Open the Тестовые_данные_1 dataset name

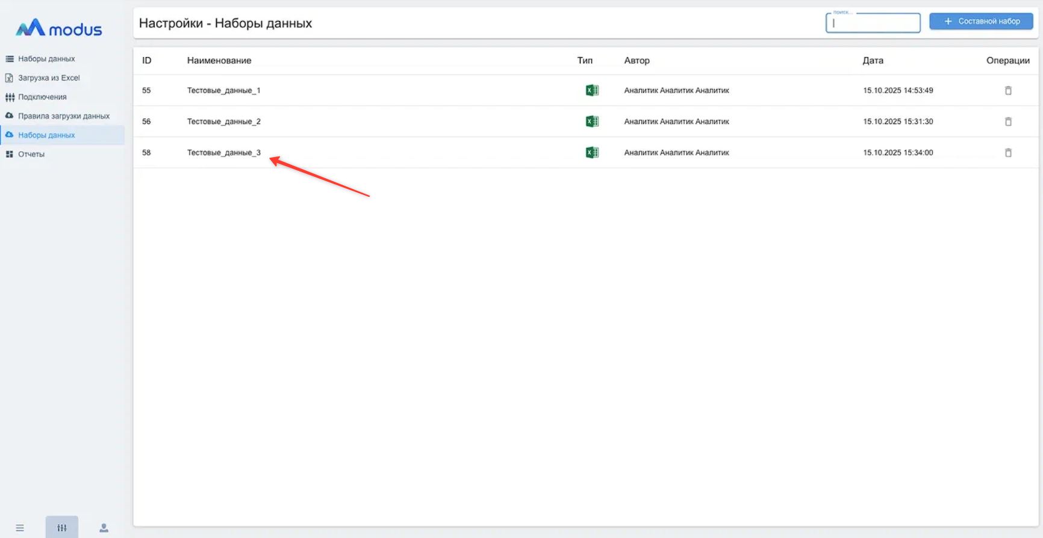point(223,90)
